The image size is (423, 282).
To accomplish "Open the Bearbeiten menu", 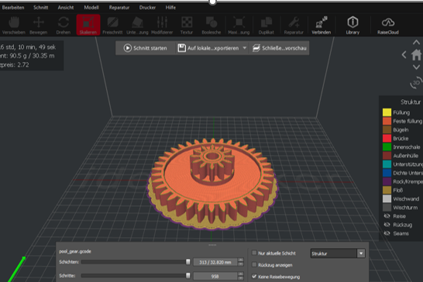I will click(x=13, y=8).
